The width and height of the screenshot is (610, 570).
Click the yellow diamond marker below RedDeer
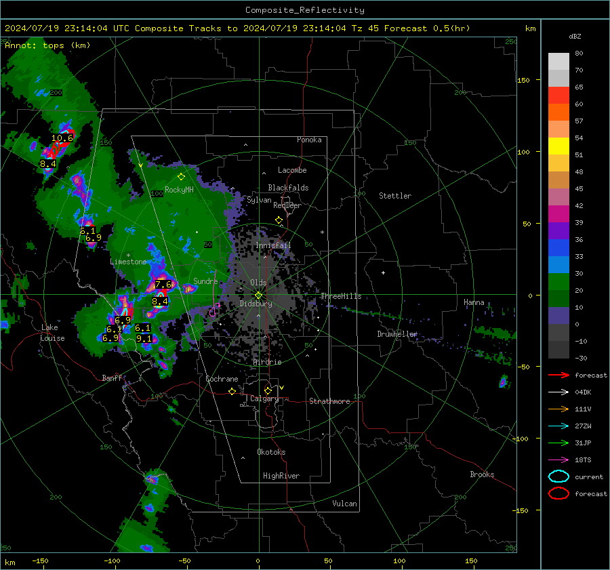pos(279,220)
